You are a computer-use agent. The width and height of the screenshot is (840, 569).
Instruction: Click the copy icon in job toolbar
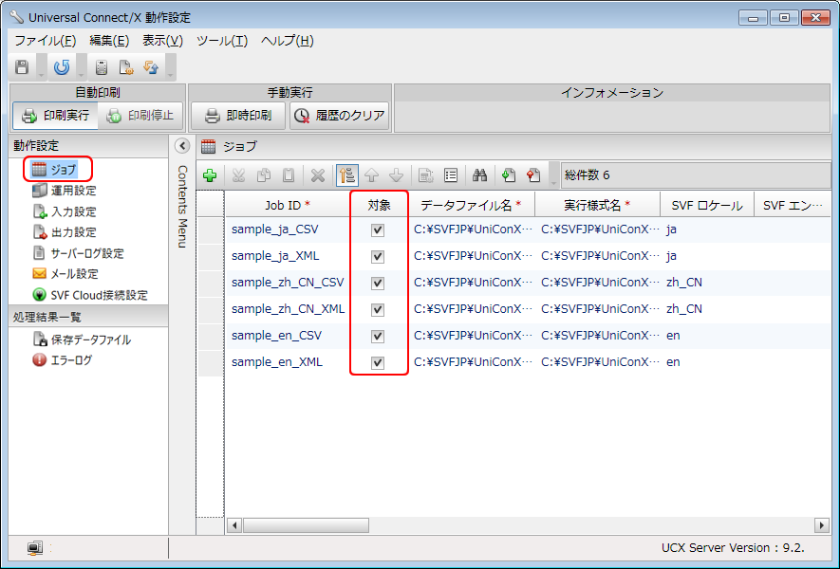(x=264, y=175)
